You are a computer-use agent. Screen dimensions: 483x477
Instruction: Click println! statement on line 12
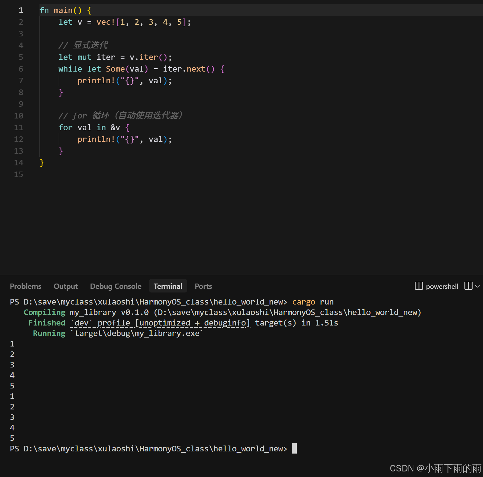click(x=125, y=139)
